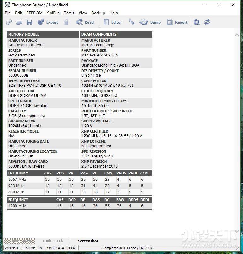243x254 pixels.
Task: Select the 100h - 1FFh tab
Action: (53, 241)
